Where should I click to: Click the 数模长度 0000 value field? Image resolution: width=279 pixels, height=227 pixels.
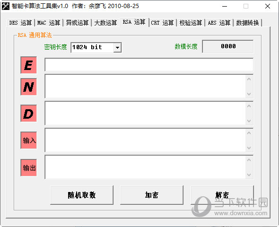pyautogui.click(x=228, y=46)
